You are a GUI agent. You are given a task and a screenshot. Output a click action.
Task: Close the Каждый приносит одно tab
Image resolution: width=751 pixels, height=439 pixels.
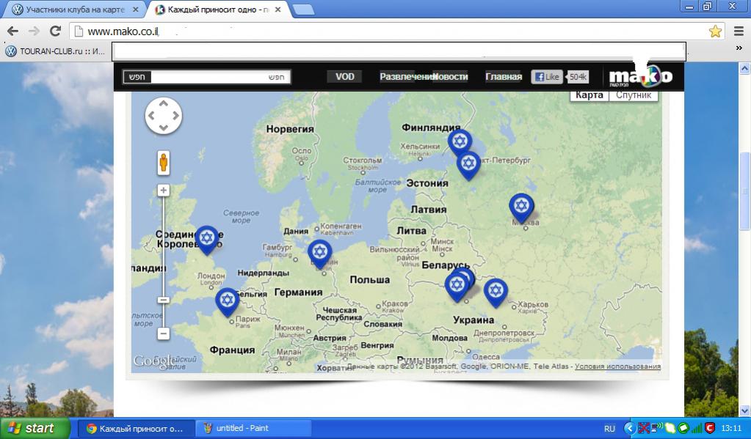click(277, 10)
